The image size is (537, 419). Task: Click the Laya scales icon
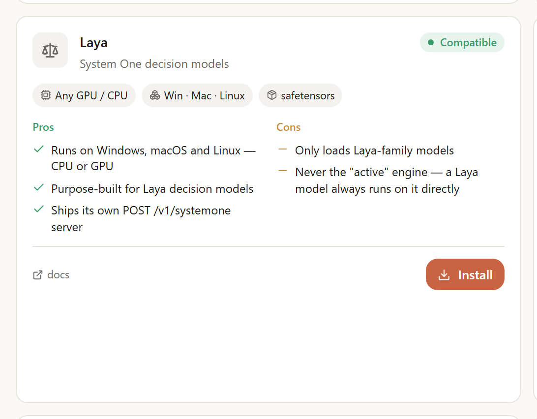[50, 50]
